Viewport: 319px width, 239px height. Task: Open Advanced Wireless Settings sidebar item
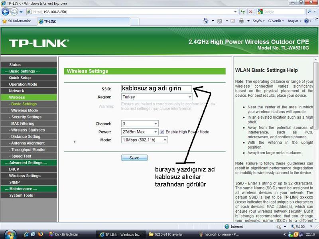pos(29,176)
